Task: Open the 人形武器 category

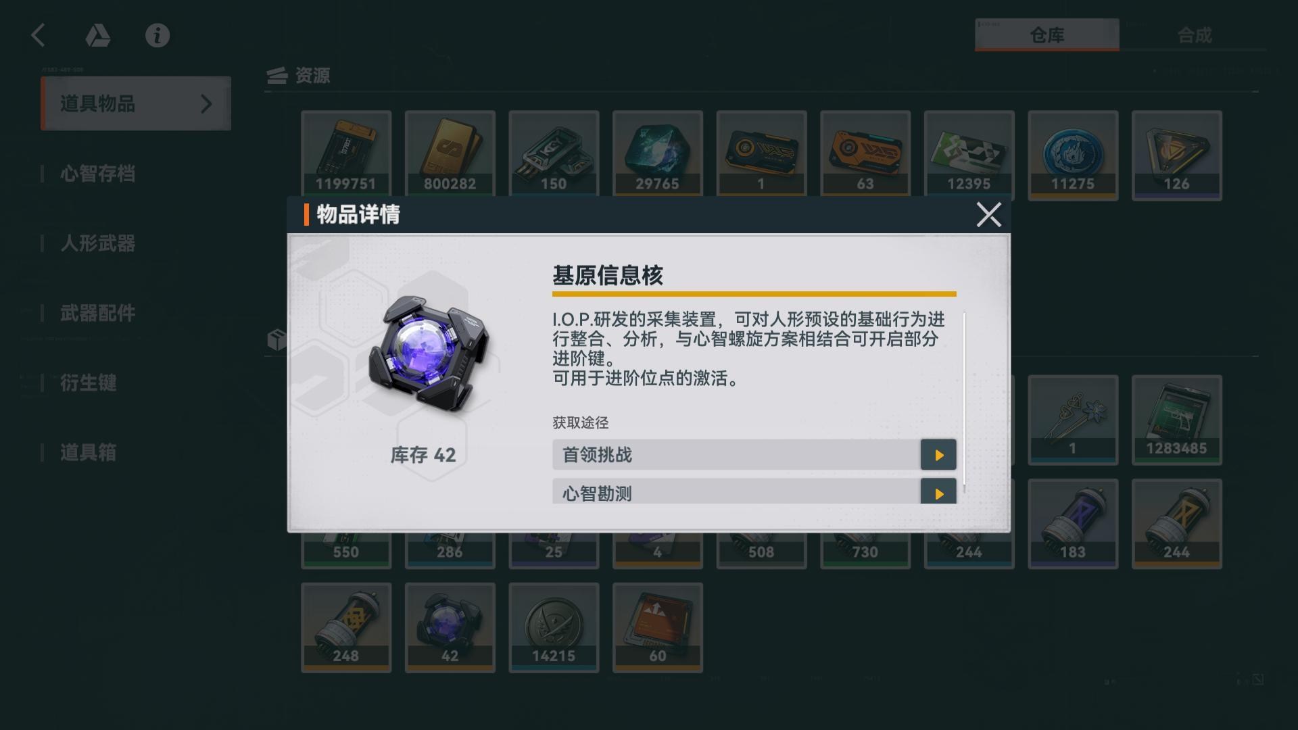Action: click(98, 243)
